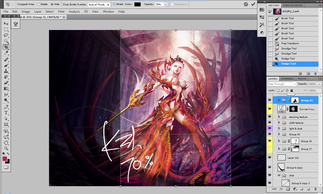323x194 pixels.
Task: Select the Move tool
Action: click(6, 23)
